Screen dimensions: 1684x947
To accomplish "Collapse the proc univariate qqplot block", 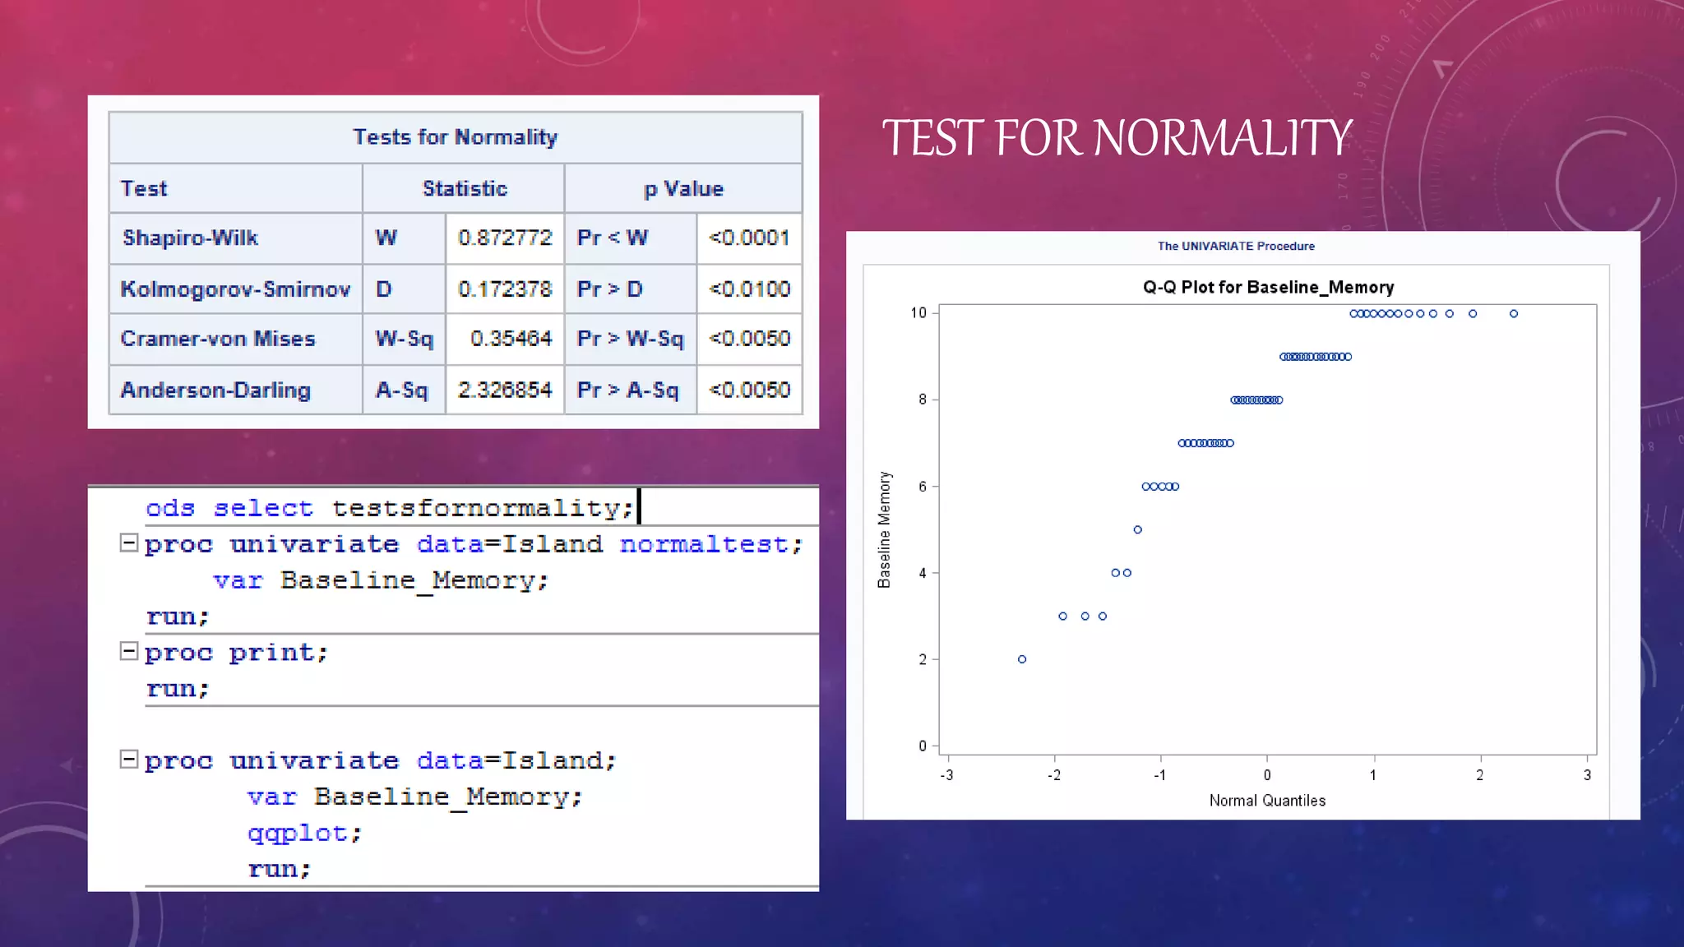I will tap(128, 760).
